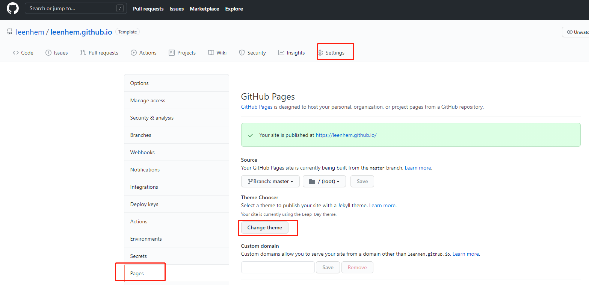Click Learn more under Custom domain

point(466,254)
